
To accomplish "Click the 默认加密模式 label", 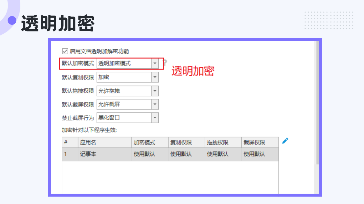I will 78,63.
